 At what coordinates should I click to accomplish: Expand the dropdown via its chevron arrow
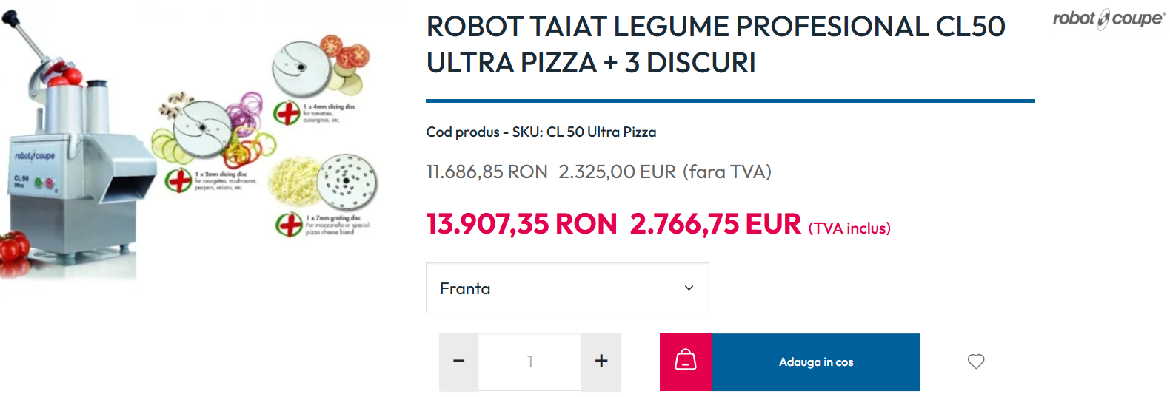click(x=689, y=288)
